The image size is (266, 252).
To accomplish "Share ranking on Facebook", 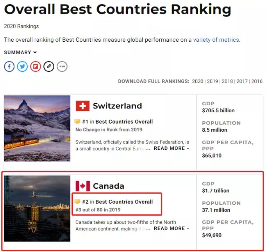I will (x=9, y=66).
